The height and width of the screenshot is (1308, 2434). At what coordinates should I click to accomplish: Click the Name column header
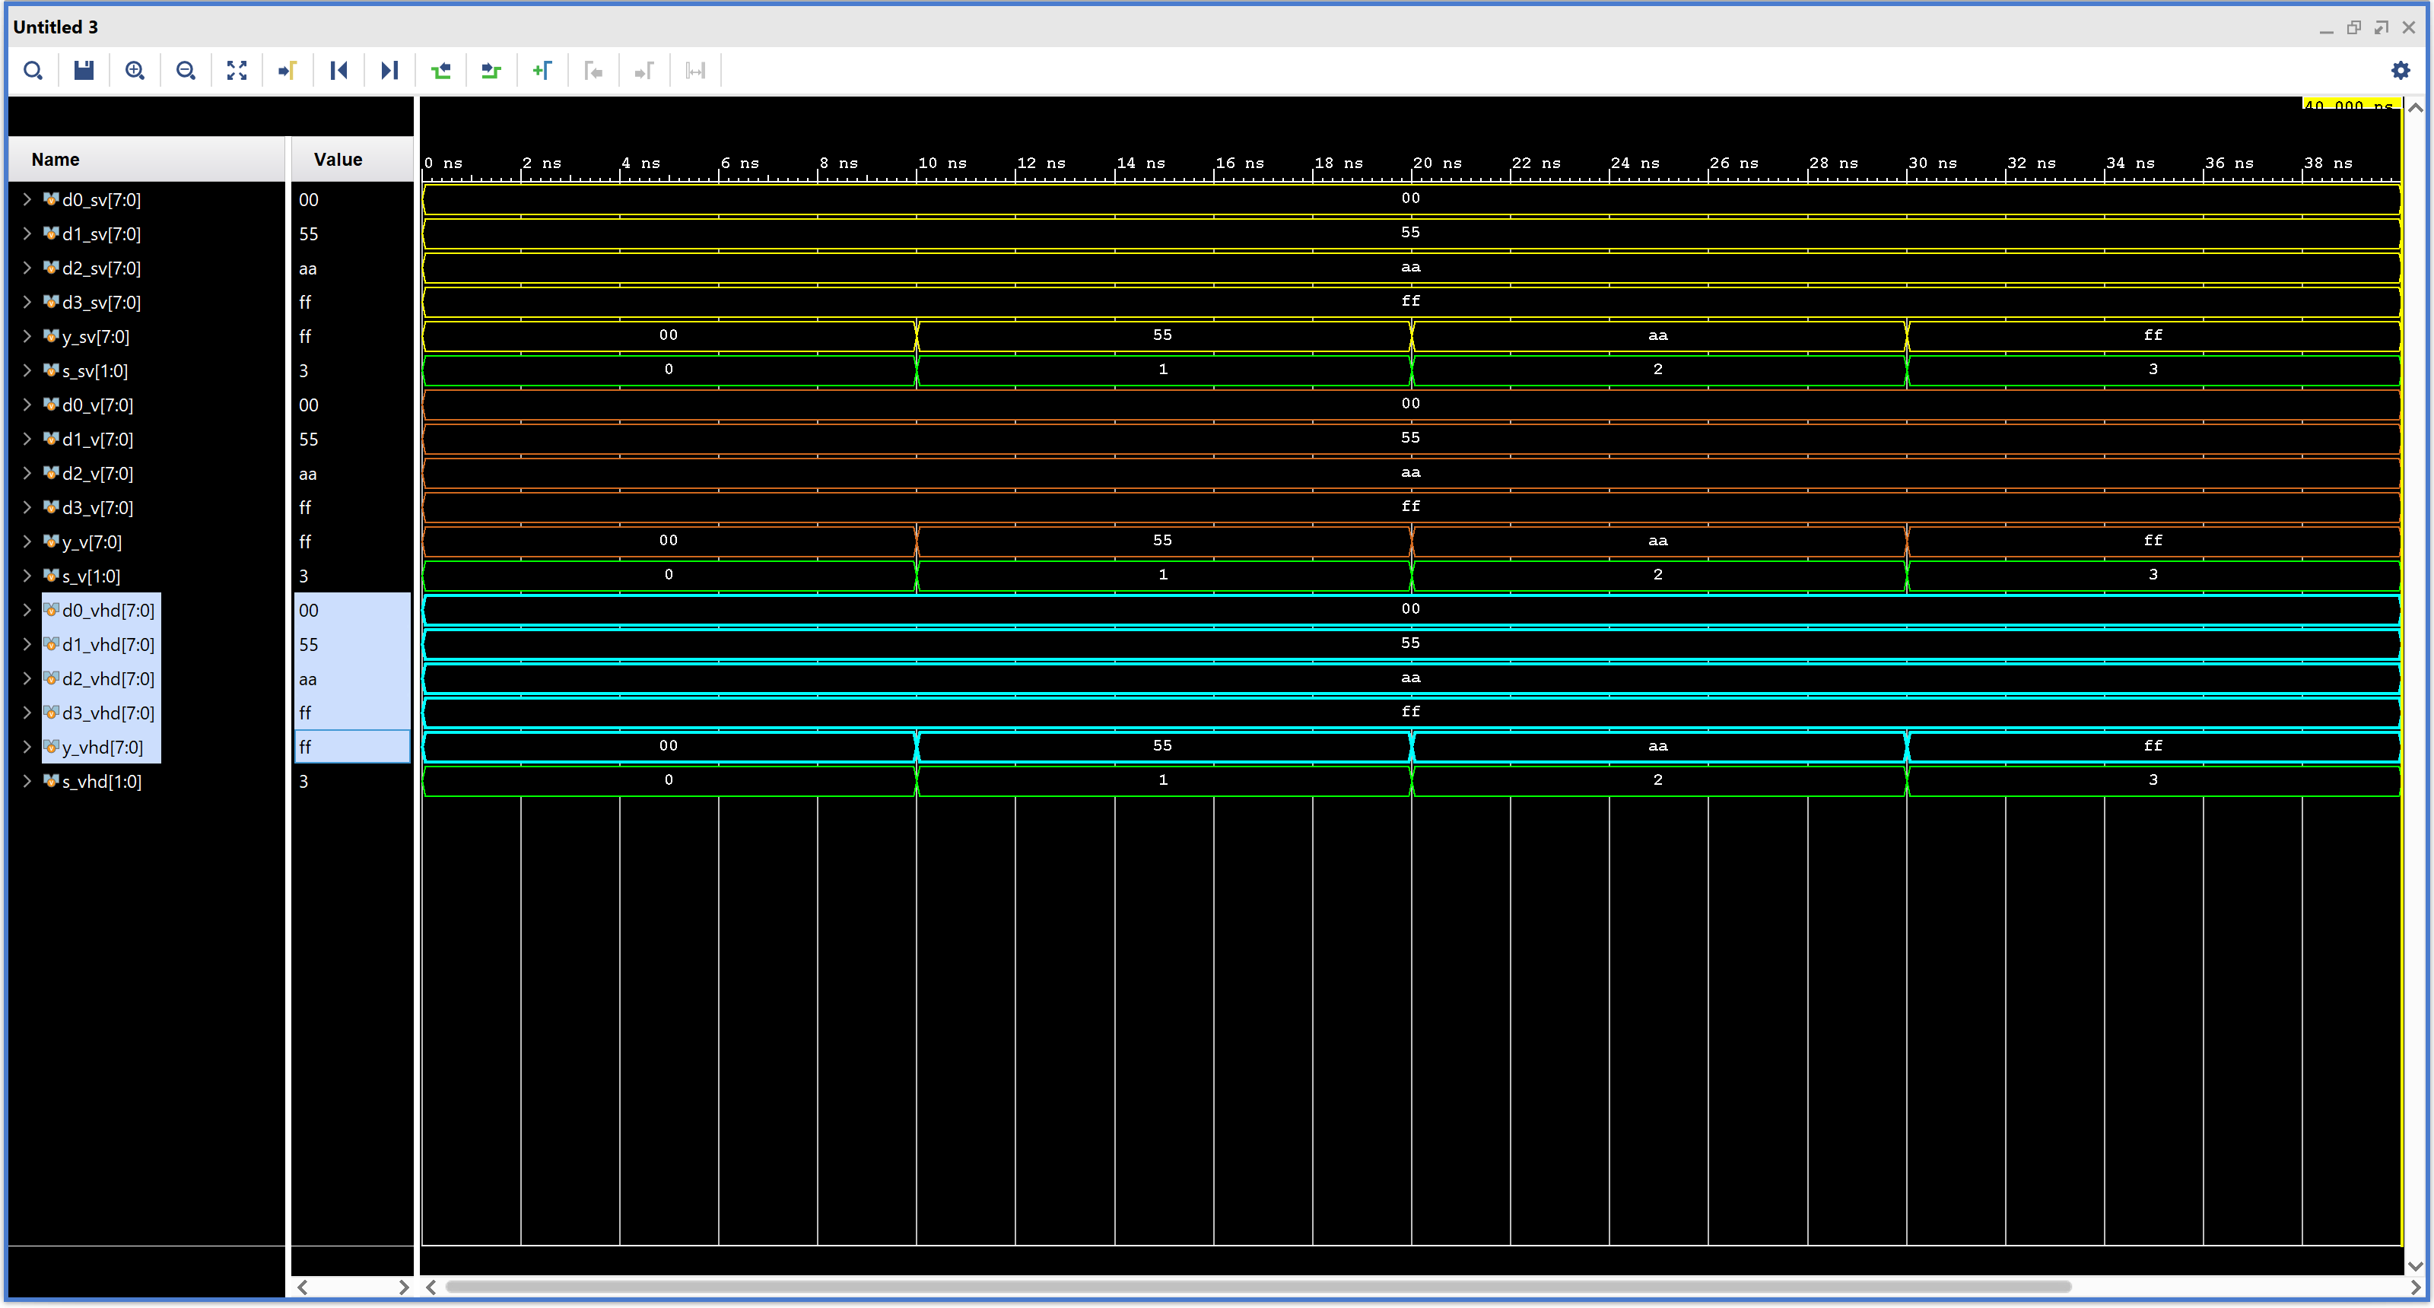click(55, 160)
